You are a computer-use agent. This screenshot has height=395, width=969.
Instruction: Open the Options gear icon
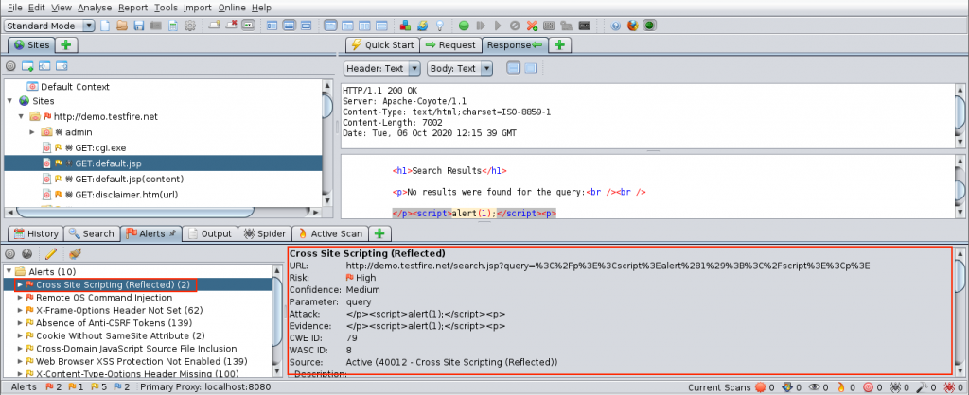click(x=190, y=26)
